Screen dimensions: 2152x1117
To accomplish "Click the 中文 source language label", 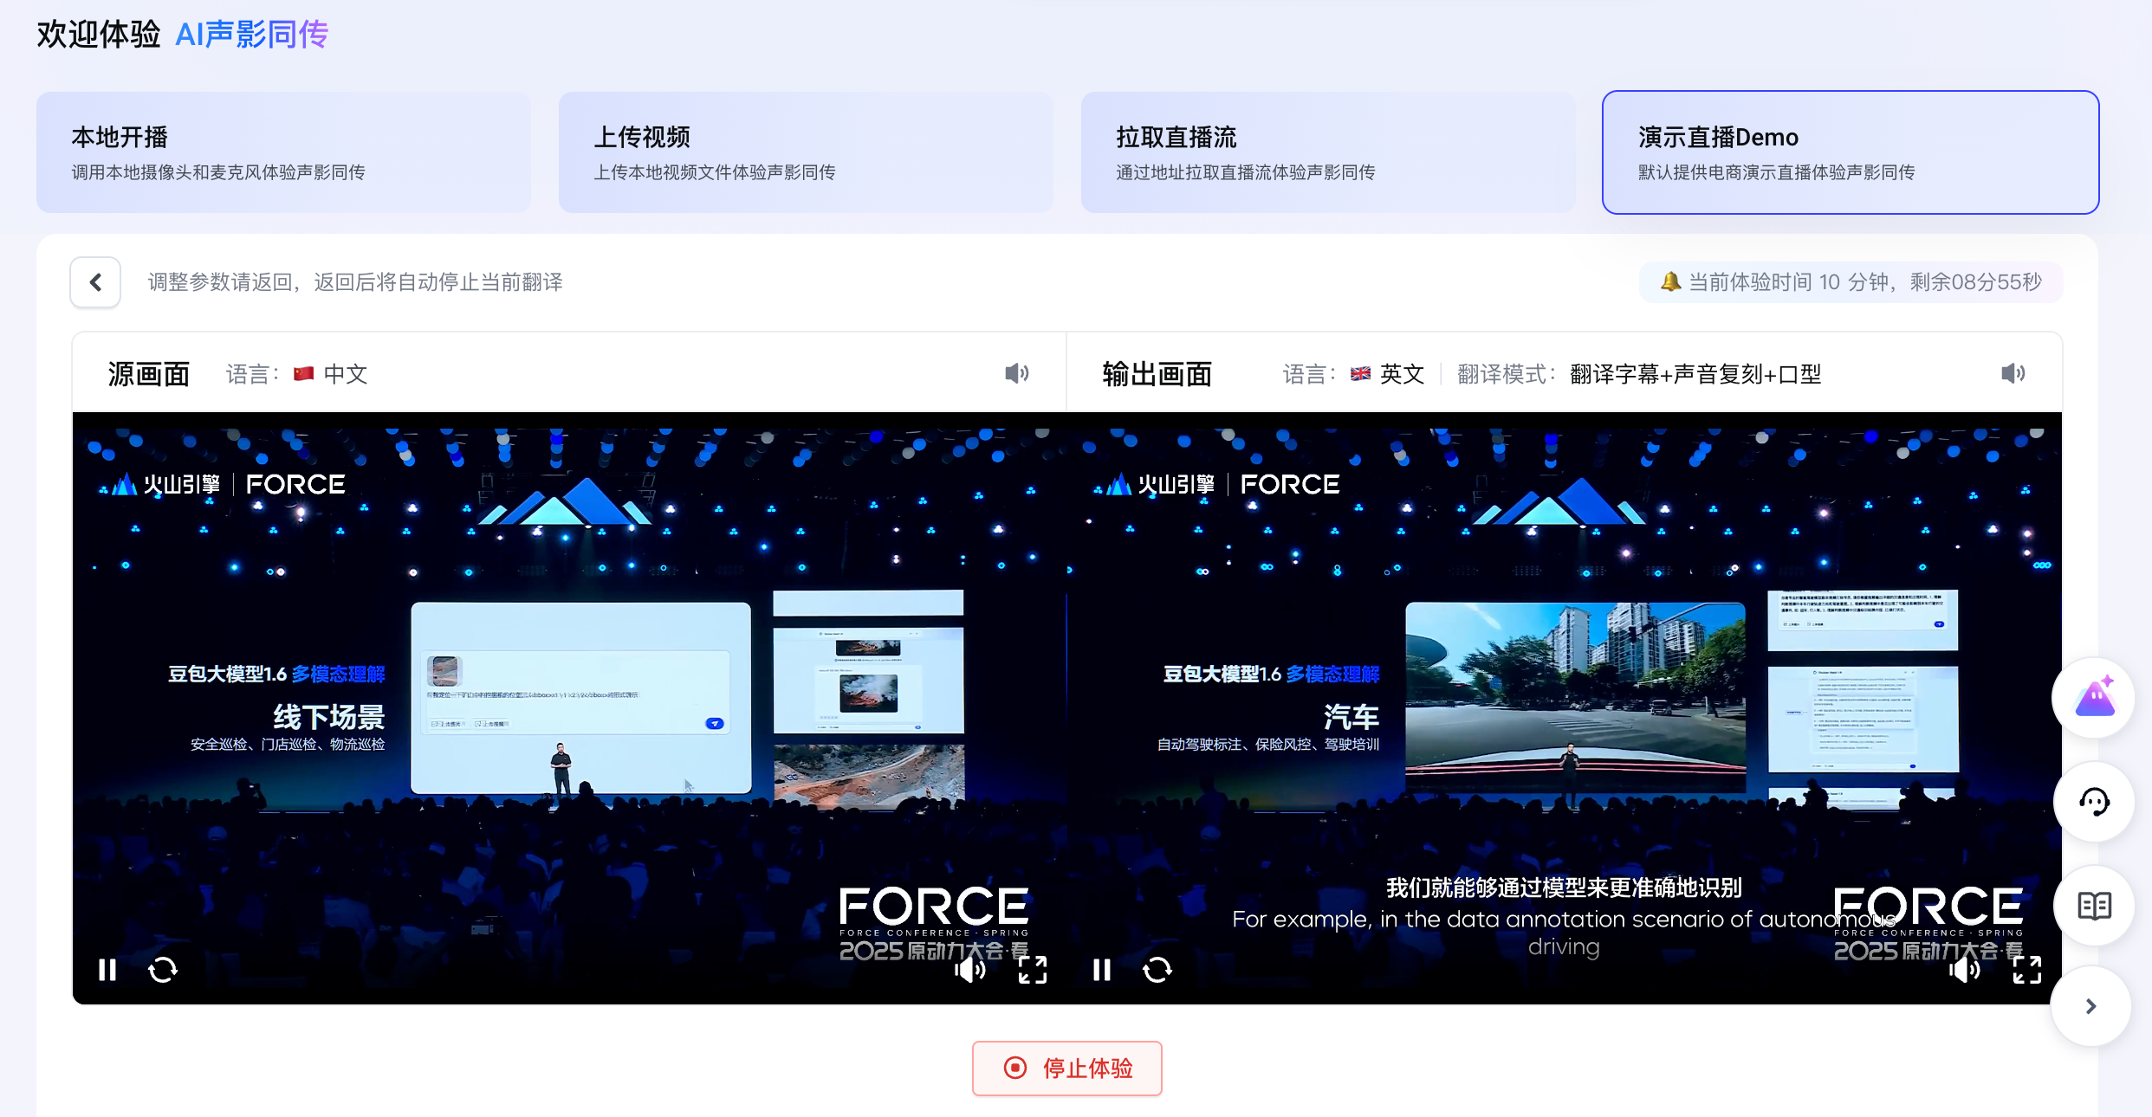I will (346, 374).
